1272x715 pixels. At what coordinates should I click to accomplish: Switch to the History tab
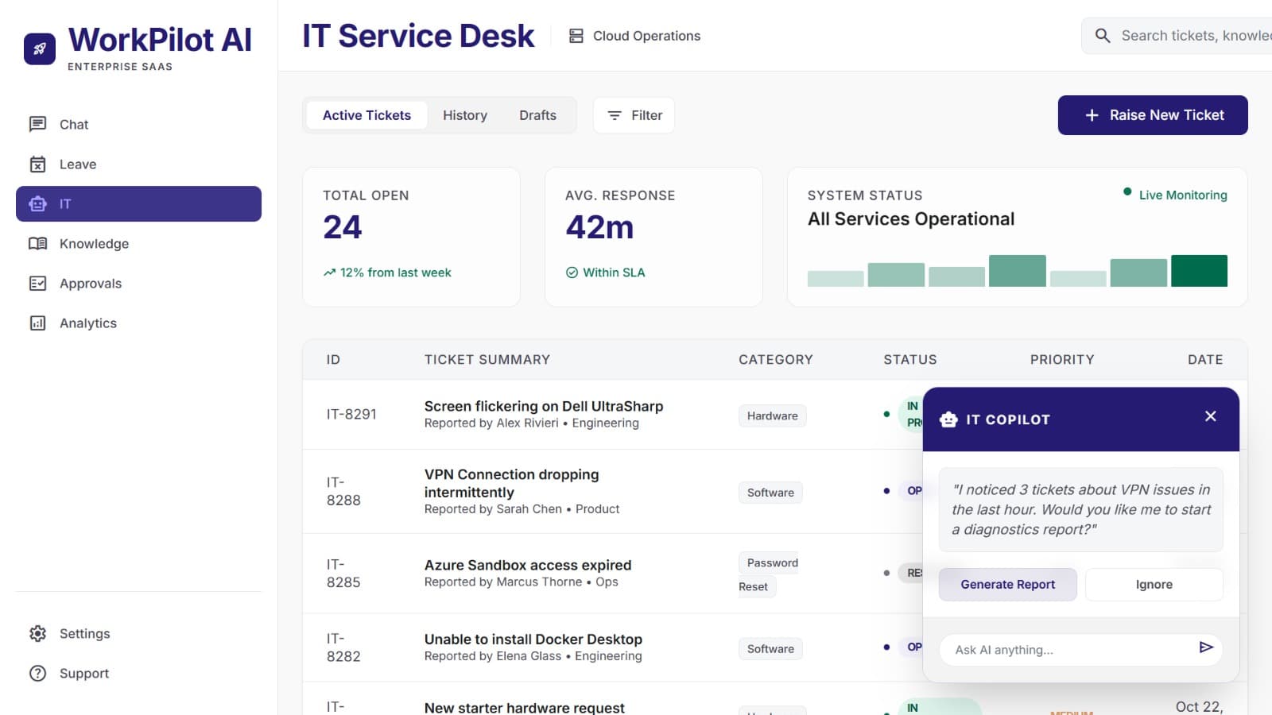point(465,115)
